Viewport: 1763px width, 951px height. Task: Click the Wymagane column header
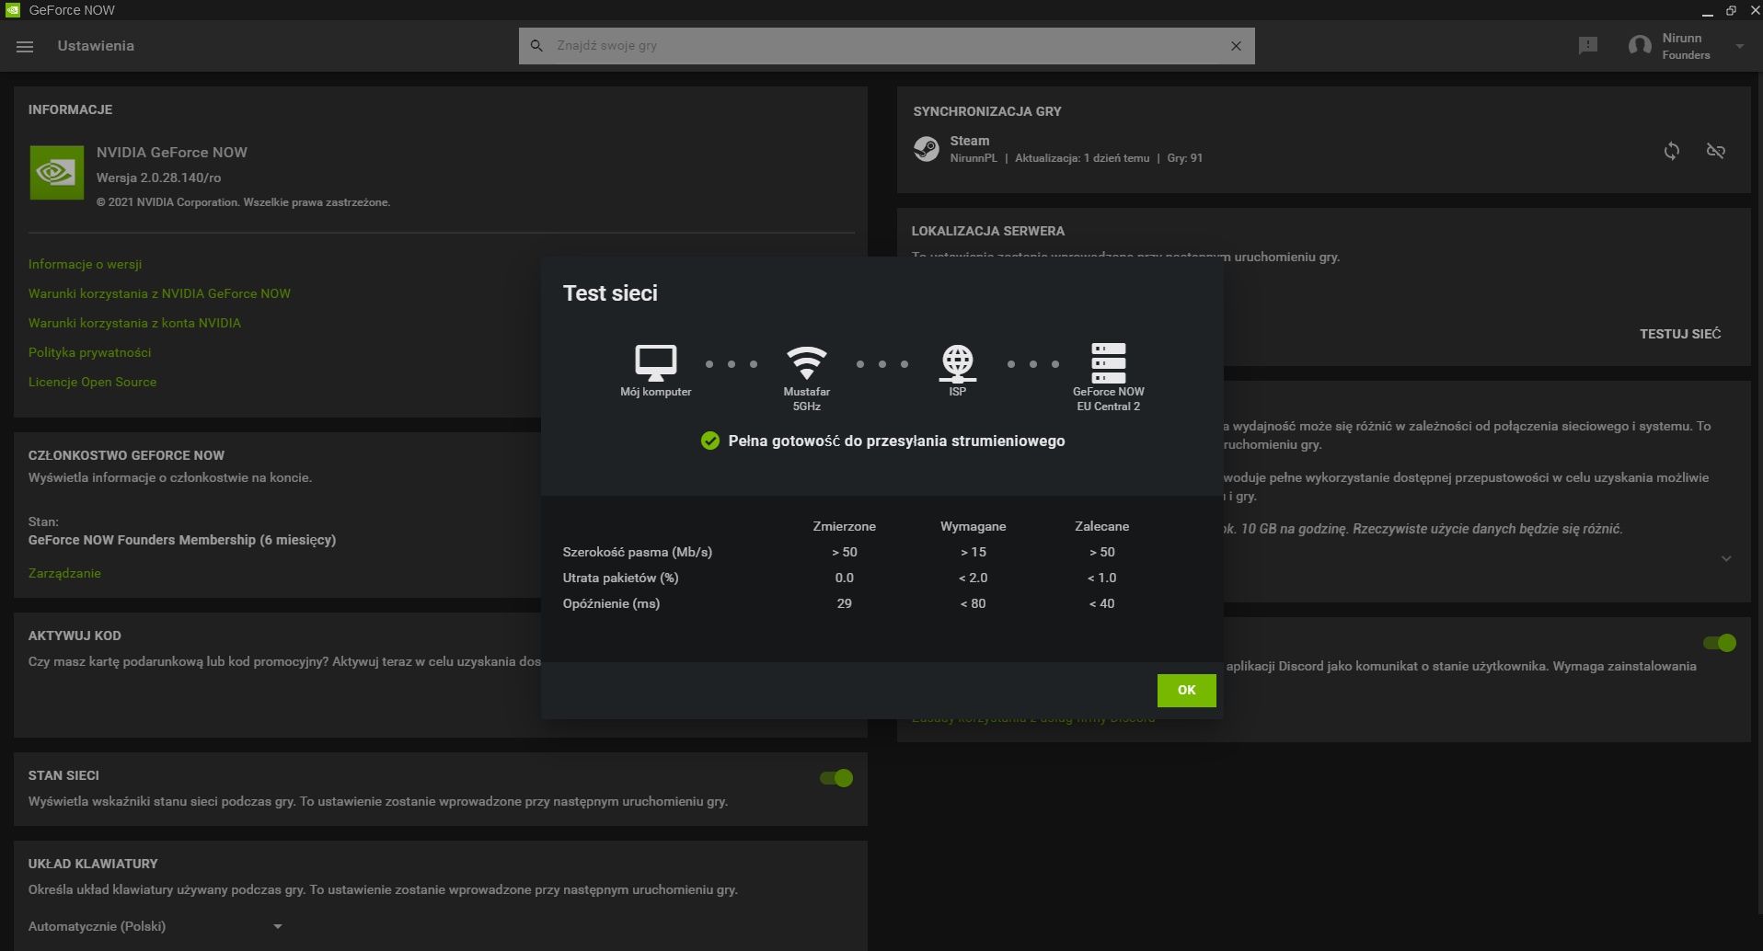973,526
